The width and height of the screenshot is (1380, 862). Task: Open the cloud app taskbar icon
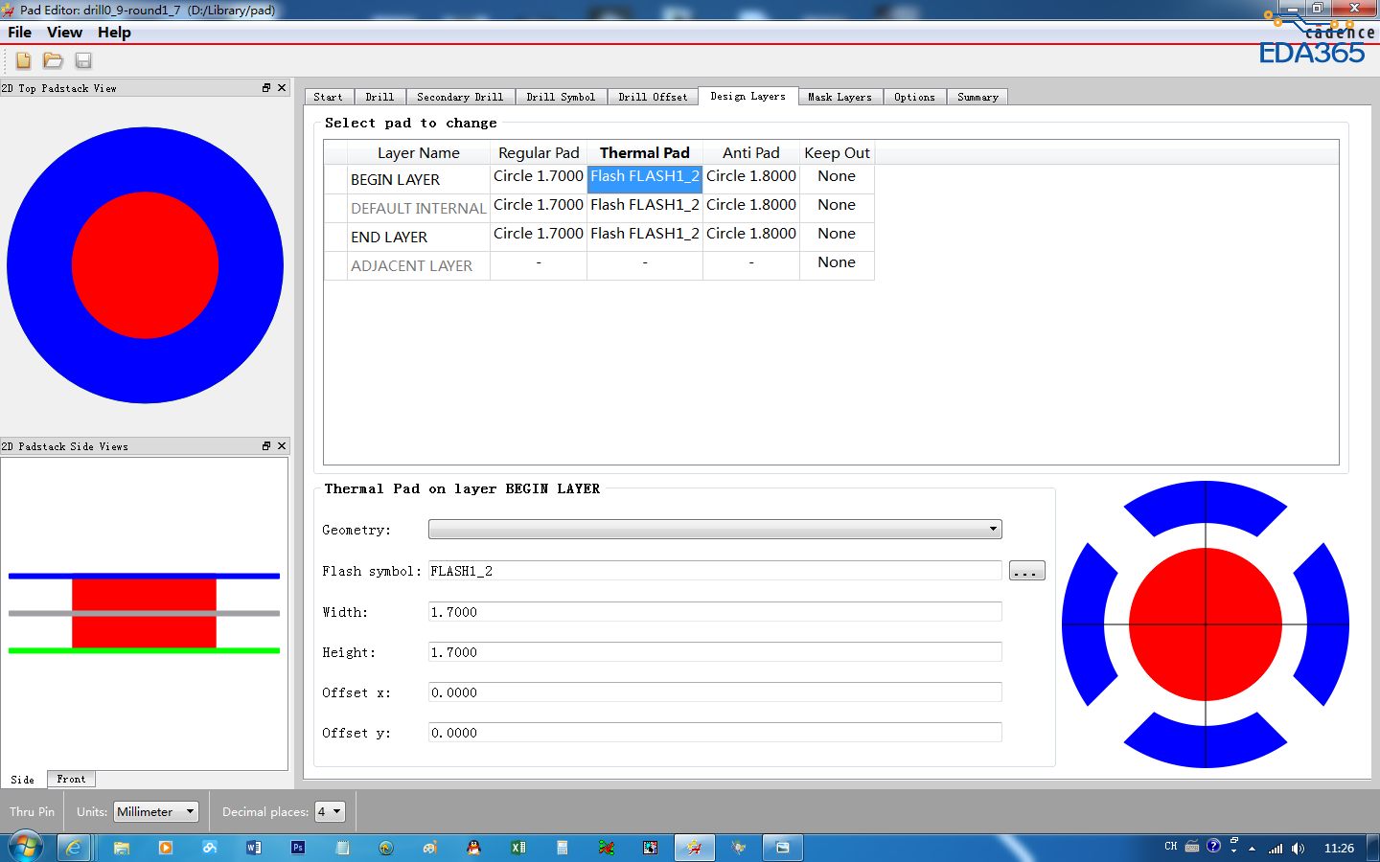point(210,848)
